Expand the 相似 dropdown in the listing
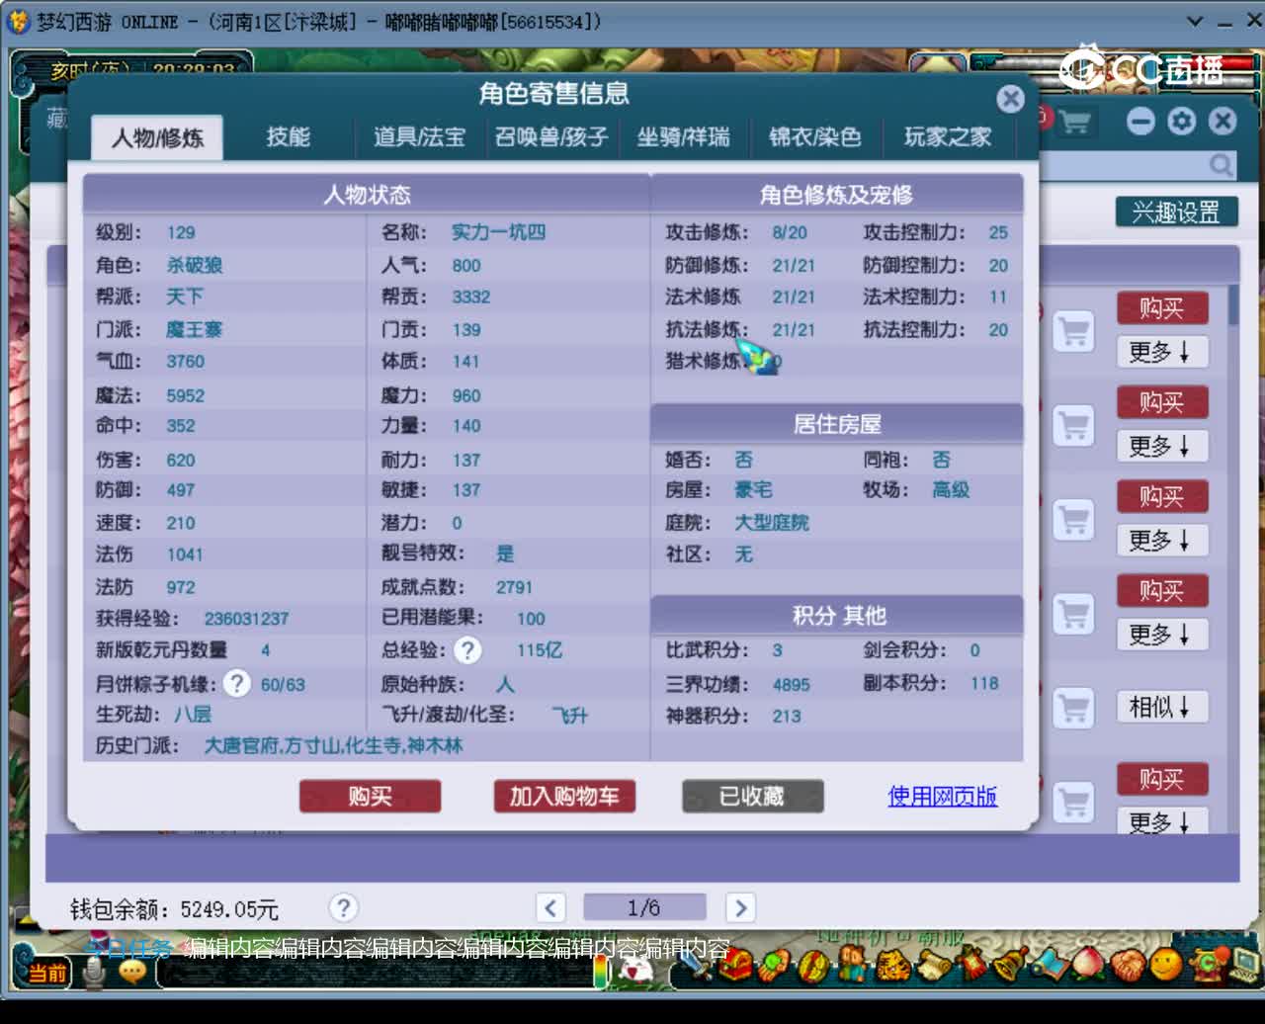This screenshot has width=1265, height=1024. point(1162,707)
